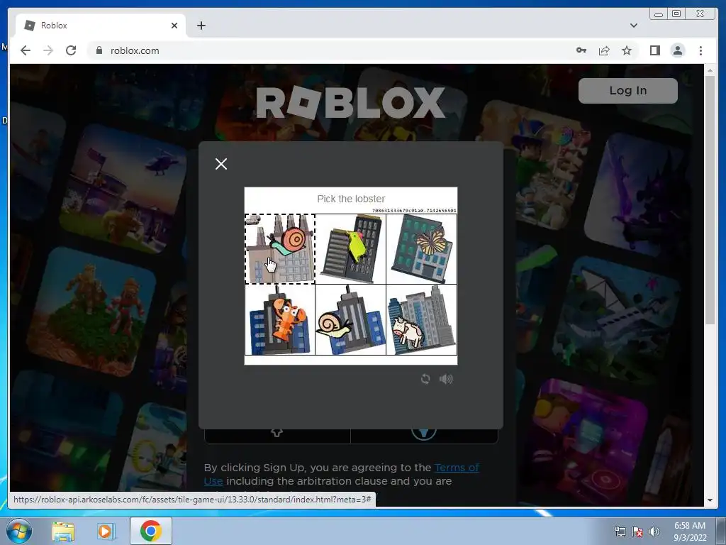Open saved passwords key icon
The height and width of the screenshot is (545, 726).
point(581,50)
